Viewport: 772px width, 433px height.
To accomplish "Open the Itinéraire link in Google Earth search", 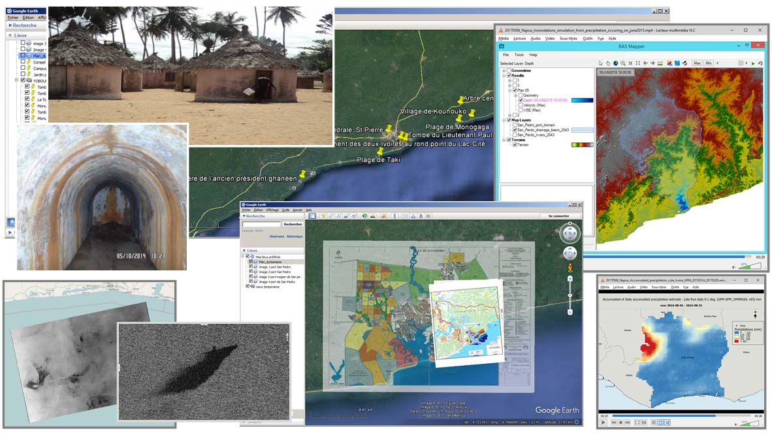I will point(277,236).
